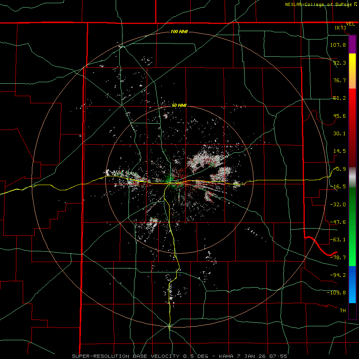The image size is (359, 359).
Task: Select the -63.1 velocity scale label
Action: pyautogui.click(x=338, y=240)
